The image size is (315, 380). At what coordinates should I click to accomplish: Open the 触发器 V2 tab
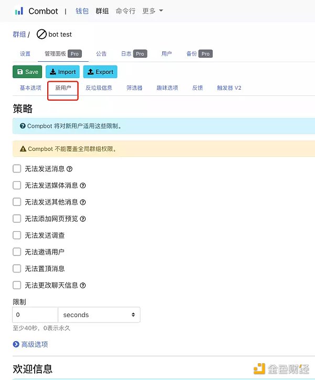coord(229,88)
